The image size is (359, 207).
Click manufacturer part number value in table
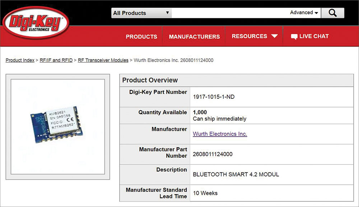213,154
